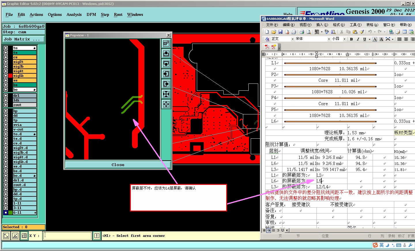Click the exclamation mark icon in status bar
The width and height of the screenshot is (415, 251).
97,236
